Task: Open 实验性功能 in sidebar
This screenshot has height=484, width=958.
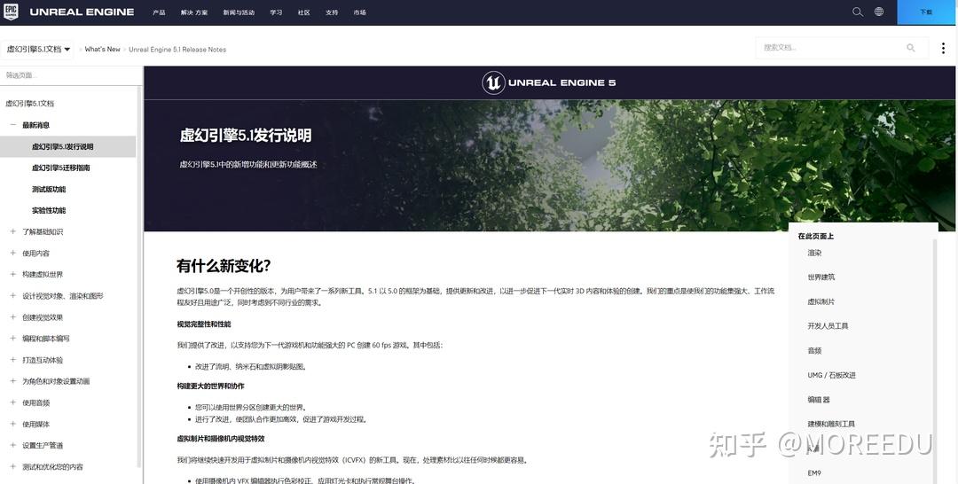Action: coord(49,211)
